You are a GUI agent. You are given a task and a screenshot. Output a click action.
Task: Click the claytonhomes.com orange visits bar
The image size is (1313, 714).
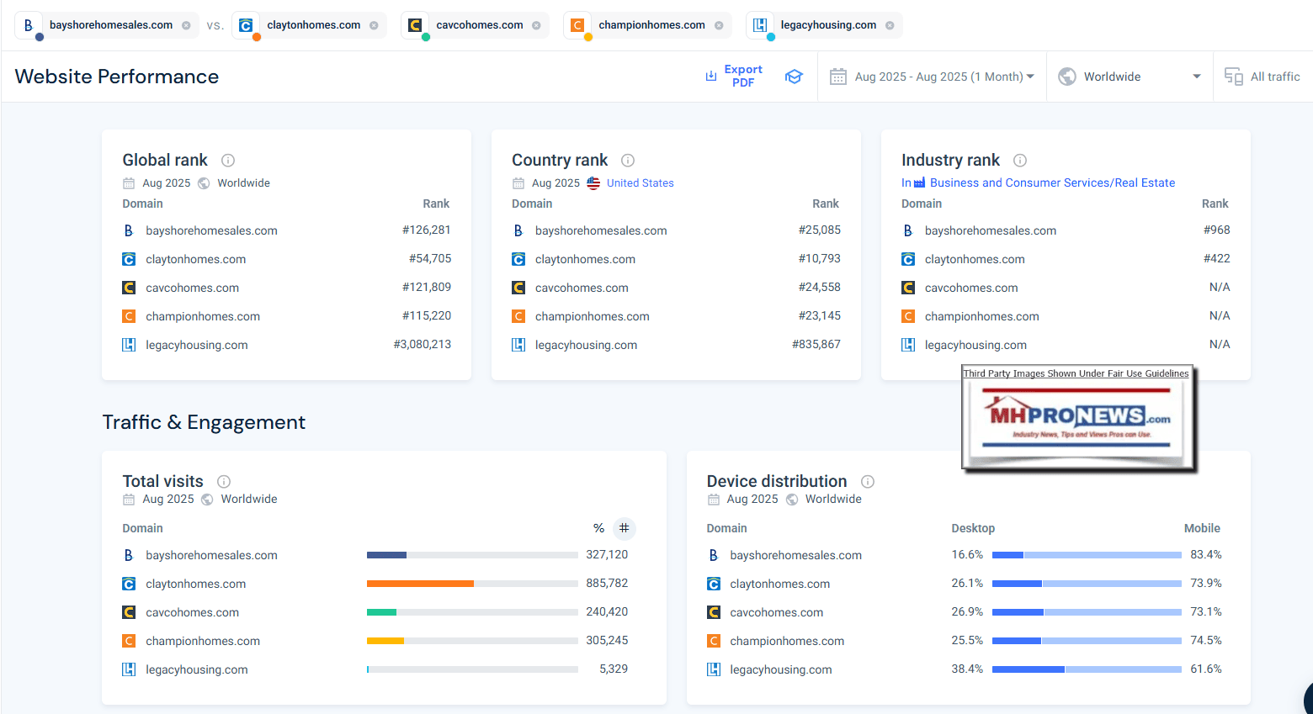(x=420, y=584)
